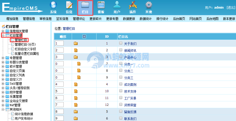
Task: Expand the 标题分类管理 tree node
Action: click(x=3, y=62)
